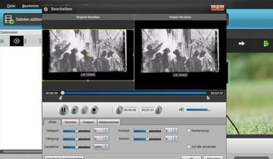Click the Bearbeiten dialog app icon

pos(46,9)
